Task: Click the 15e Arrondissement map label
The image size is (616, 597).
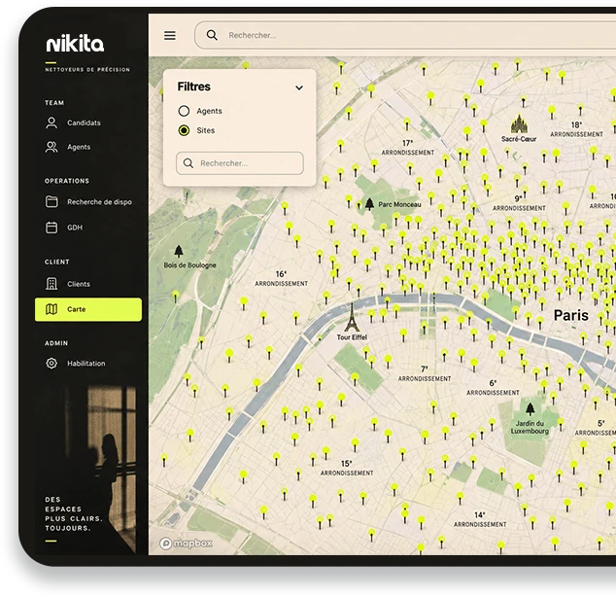Action: 347,468
